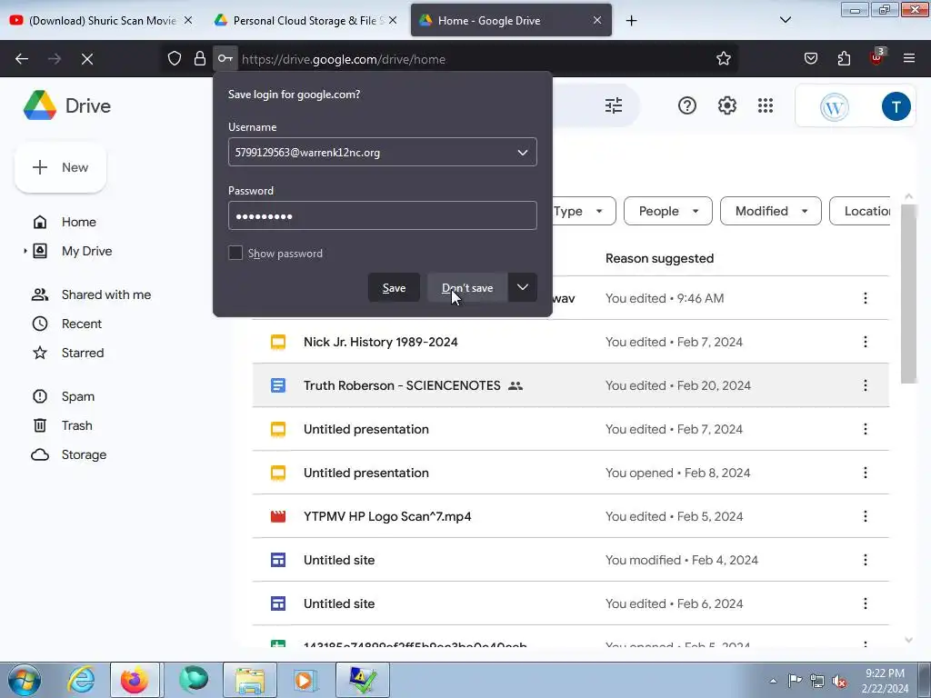
Task: Click the W organization logo
Action: pos(835,107)
